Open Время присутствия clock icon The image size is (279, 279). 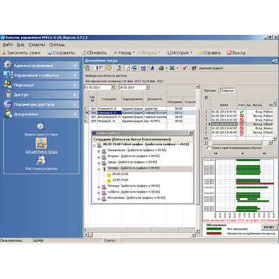click(40, 126)
